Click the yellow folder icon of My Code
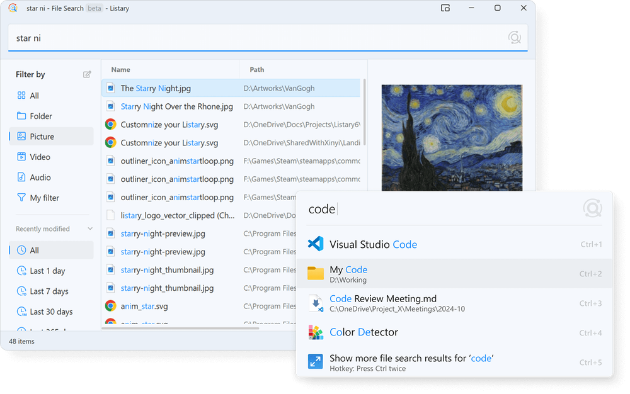This screenshot has height=394, width=630. tap(316, 273)
